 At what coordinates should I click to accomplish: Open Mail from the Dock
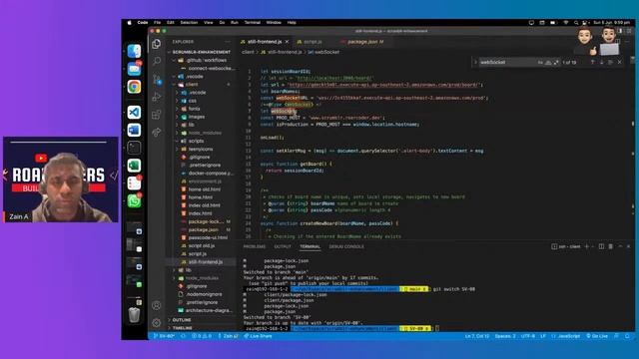[x=134, y=69]
